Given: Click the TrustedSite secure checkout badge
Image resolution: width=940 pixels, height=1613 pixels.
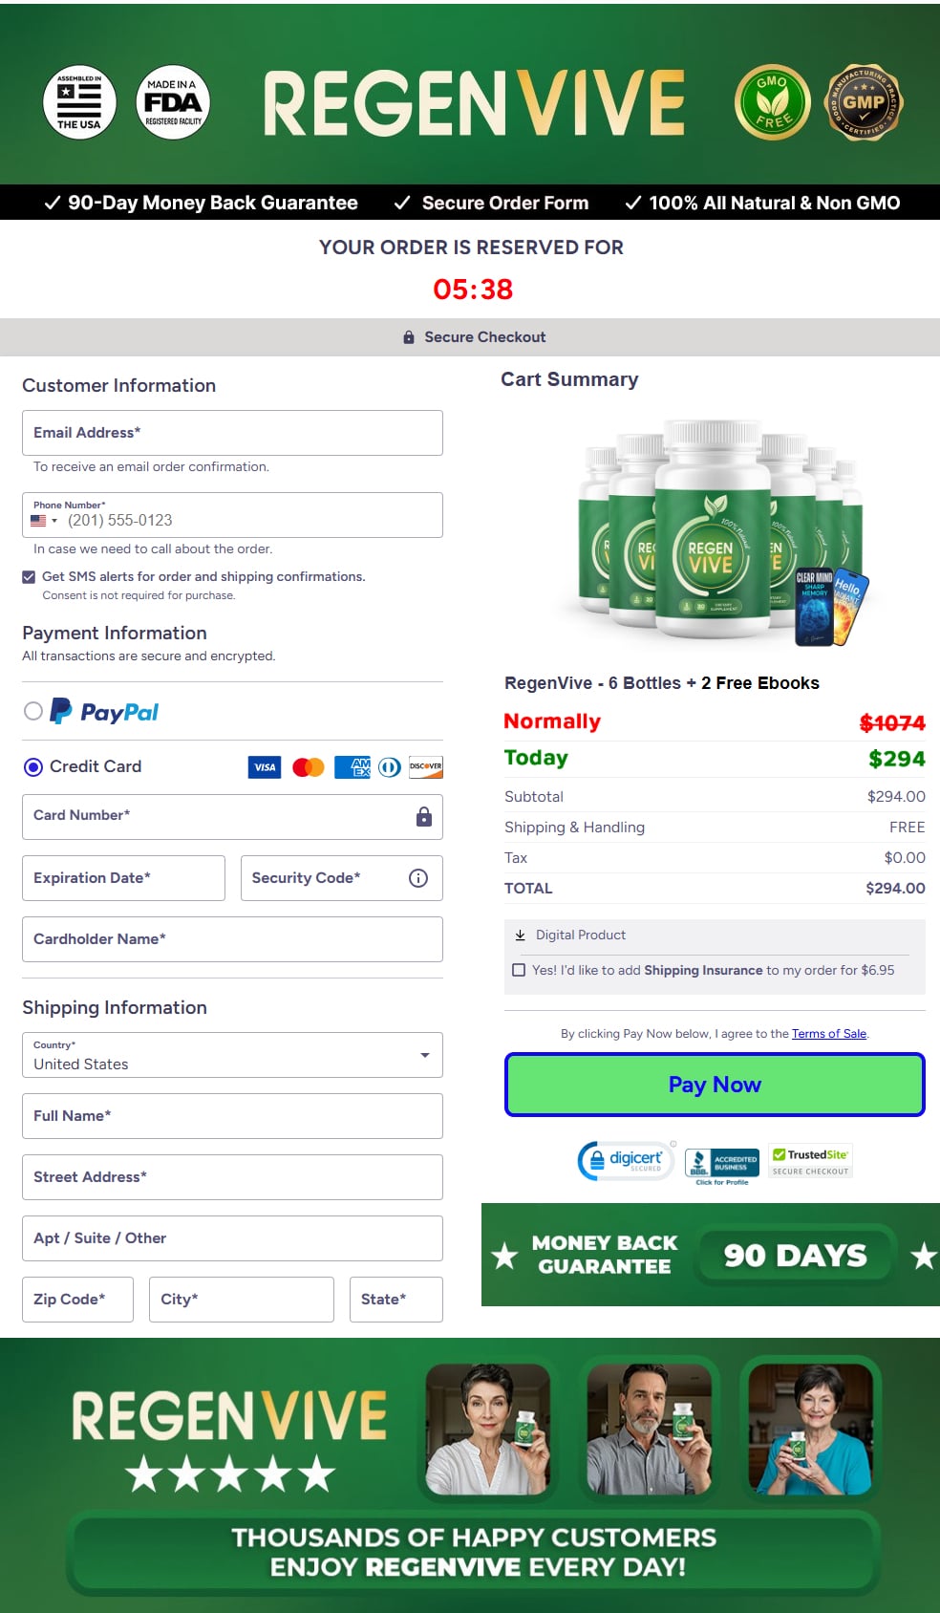Looking at the screenshot, I should click(x=810, y=1159).
